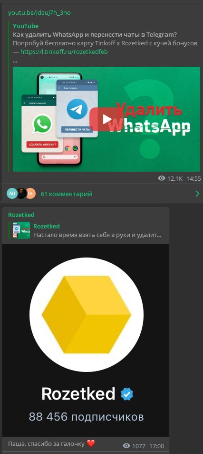Click the reply preview thumbnail image
This screenshot has width=203, height=454.
pos(21,230)
